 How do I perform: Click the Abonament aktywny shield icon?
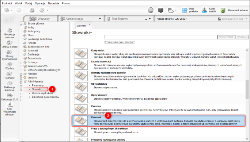pyautogui.click(x=223, y=10)
